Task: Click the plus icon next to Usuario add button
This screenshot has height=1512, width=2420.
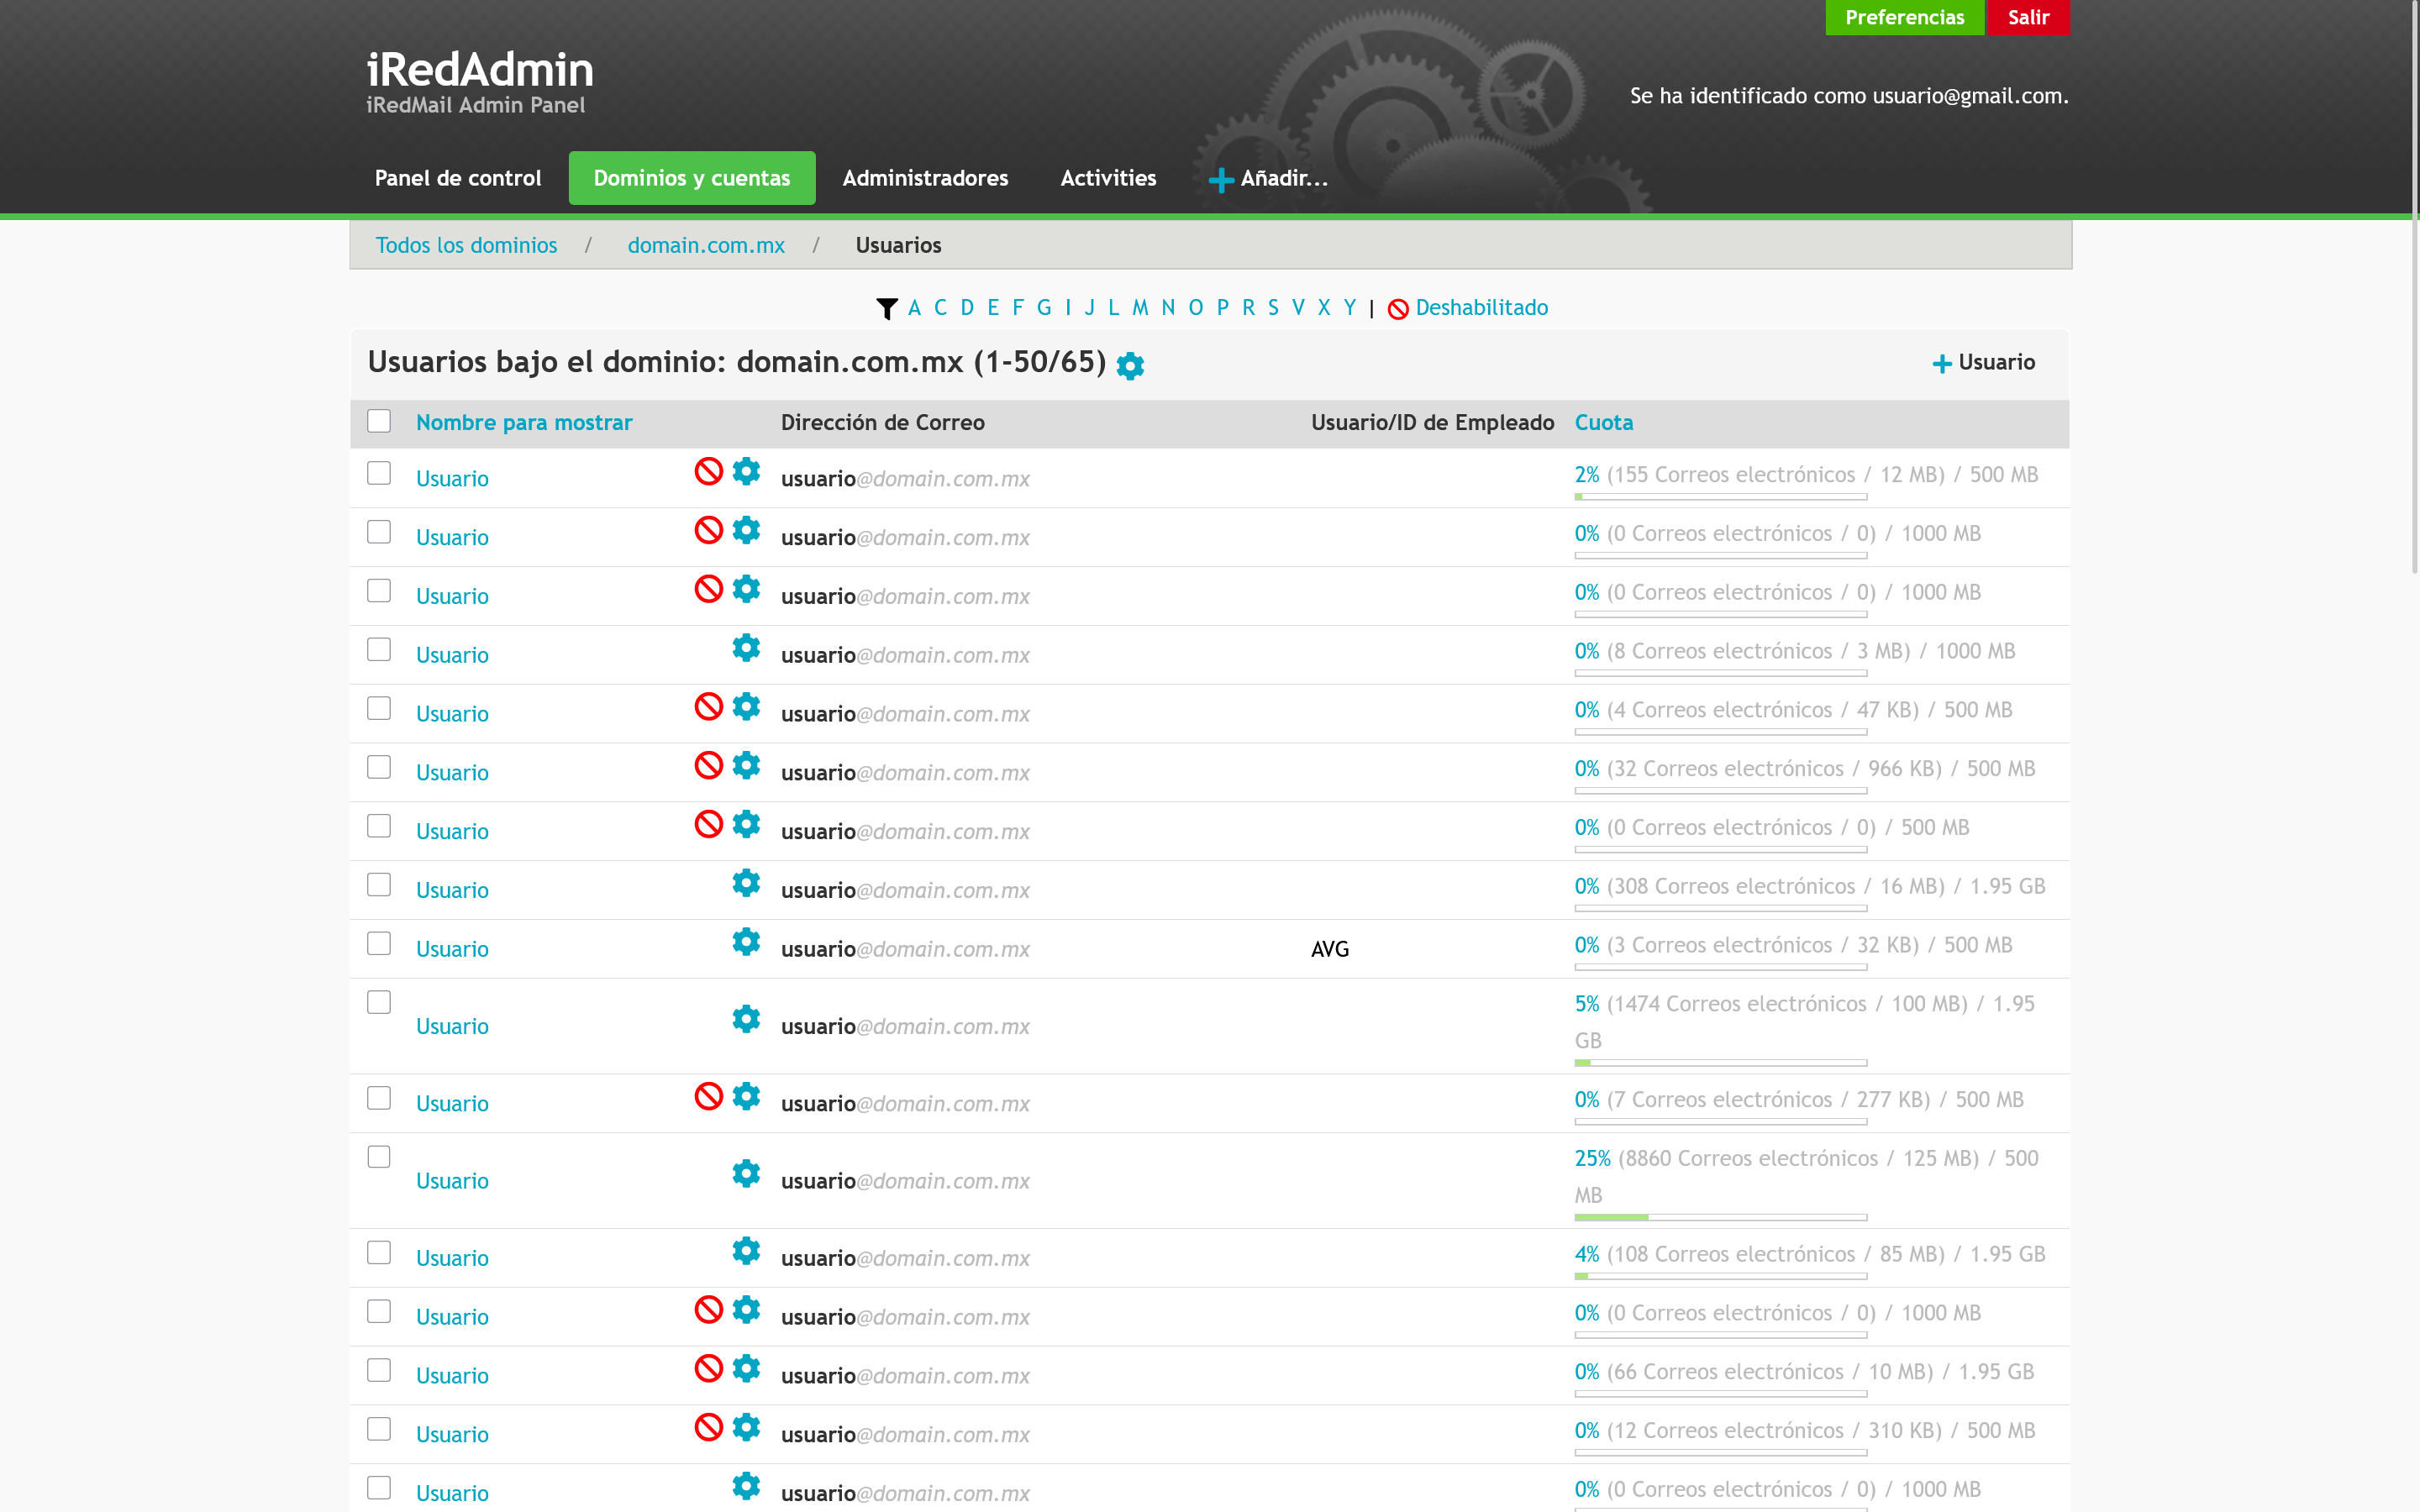Action: (x=1942, y=363)
